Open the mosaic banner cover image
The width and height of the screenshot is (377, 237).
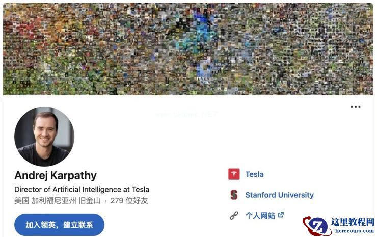click(x=188, y=49)
